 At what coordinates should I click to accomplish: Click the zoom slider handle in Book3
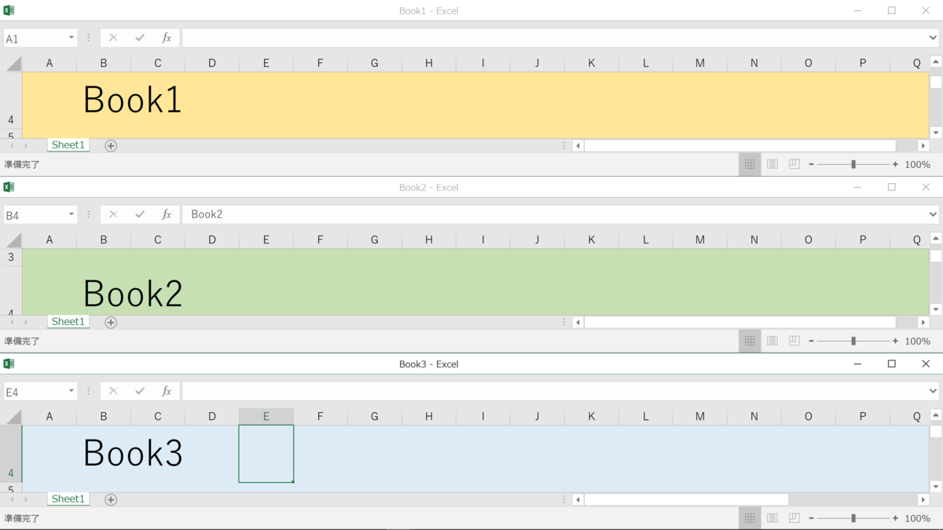pos(853,518)
